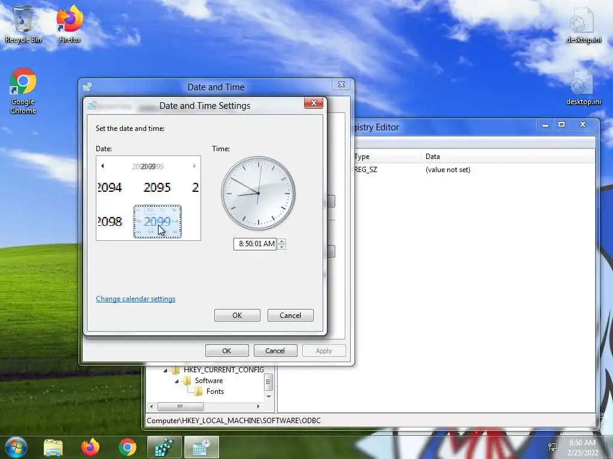The image size is (613, 459).
Task: Open Windows Explorer from the taskbar
Action: (53, 447)
